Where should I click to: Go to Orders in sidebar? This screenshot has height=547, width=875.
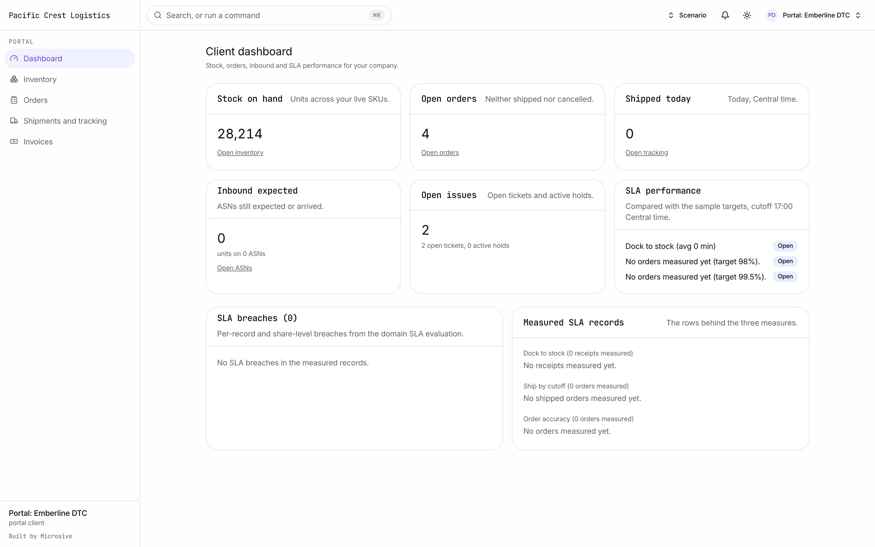pos(69,100)
